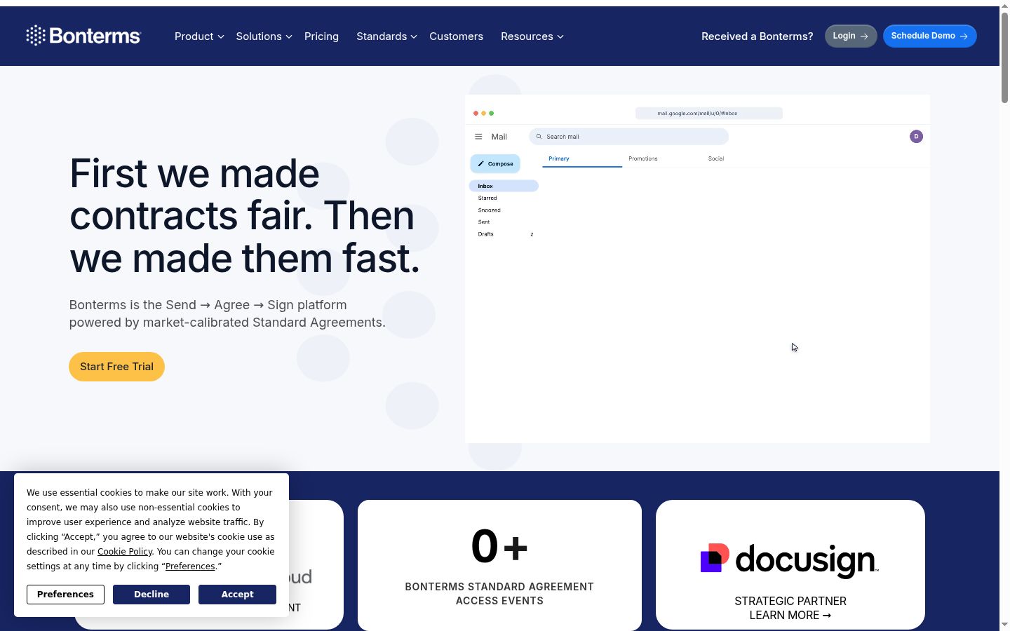Select the Social tab in Mail demo
Screen dimensions: 1010x631
[716, 159]
